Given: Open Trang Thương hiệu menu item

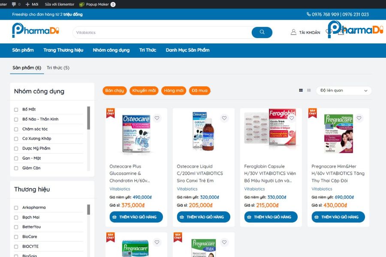Looking at the screenshot, I should (63, 50).
